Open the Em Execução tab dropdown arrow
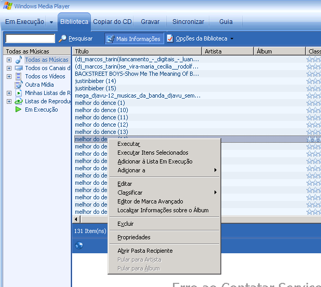Screen dimensions: 321x287 [51, 22]
